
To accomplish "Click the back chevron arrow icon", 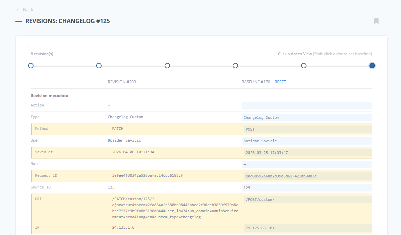I will pyautogui.click(x=18, y=10).
